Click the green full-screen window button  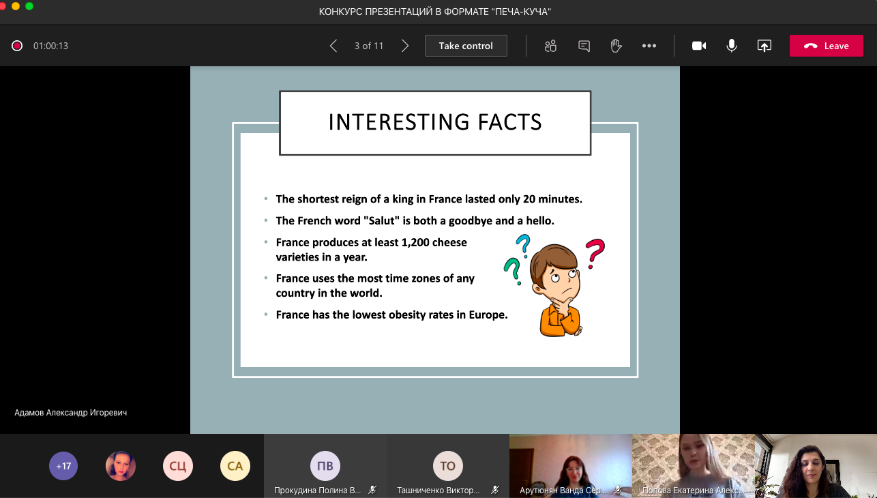pos(29,6)
